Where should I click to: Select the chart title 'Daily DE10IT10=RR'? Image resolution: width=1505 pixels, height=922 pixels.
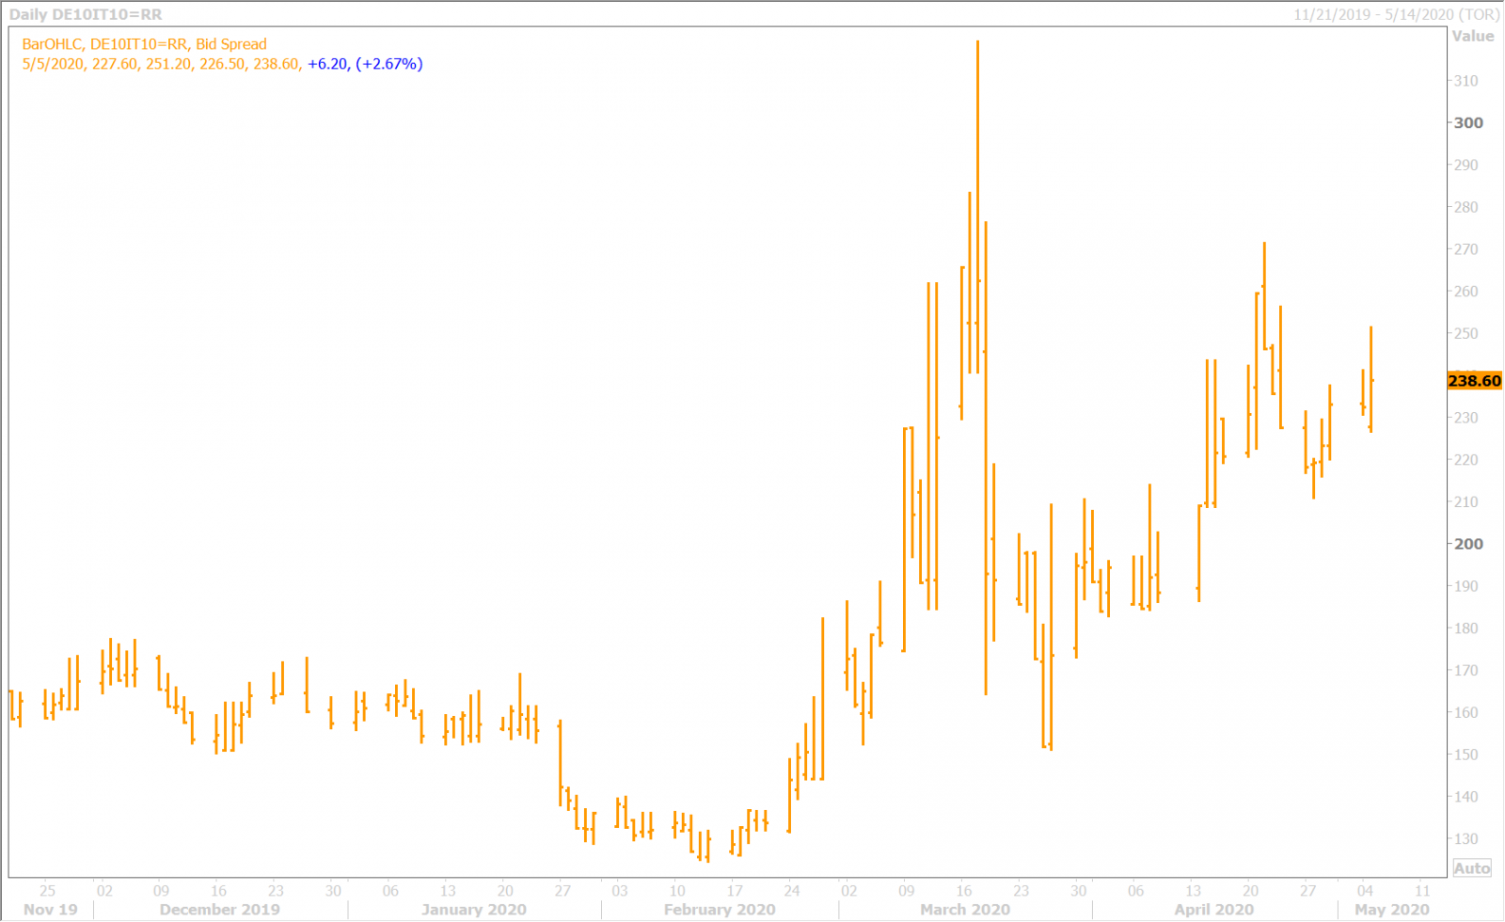click(86, 15)
